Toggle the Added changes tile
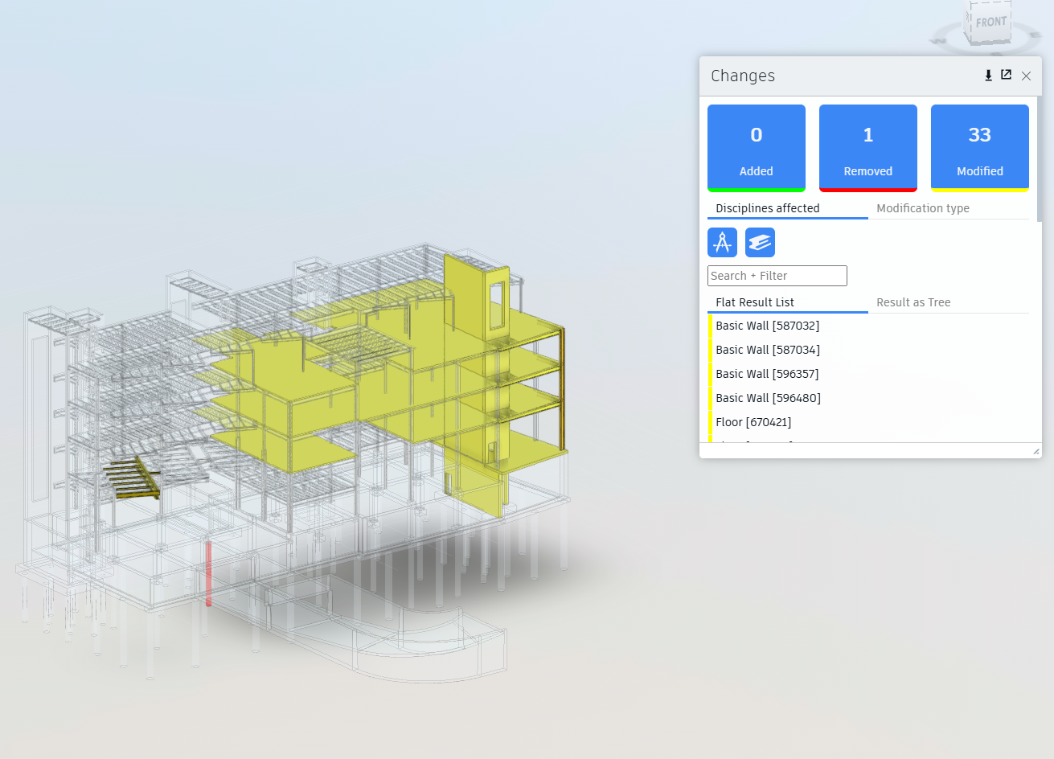Viewport: 1054px width, 759px height. point(756,148)
